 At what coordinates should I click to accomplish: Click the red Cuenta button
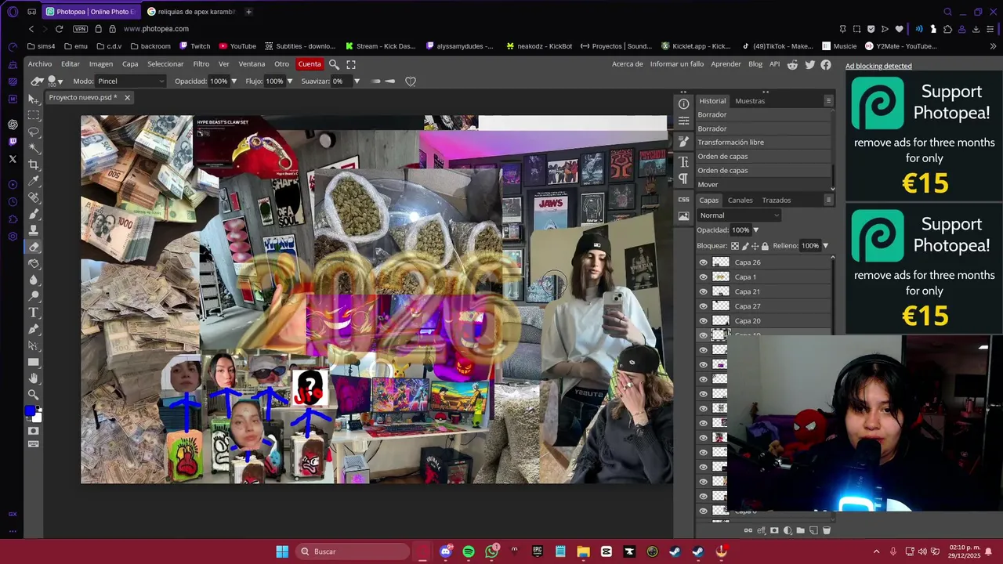click(310, 64)
